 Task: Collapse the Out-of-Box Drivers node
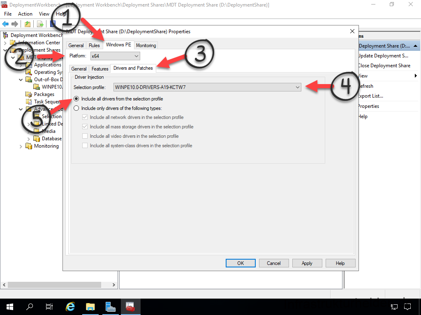[x=21, y=80]
